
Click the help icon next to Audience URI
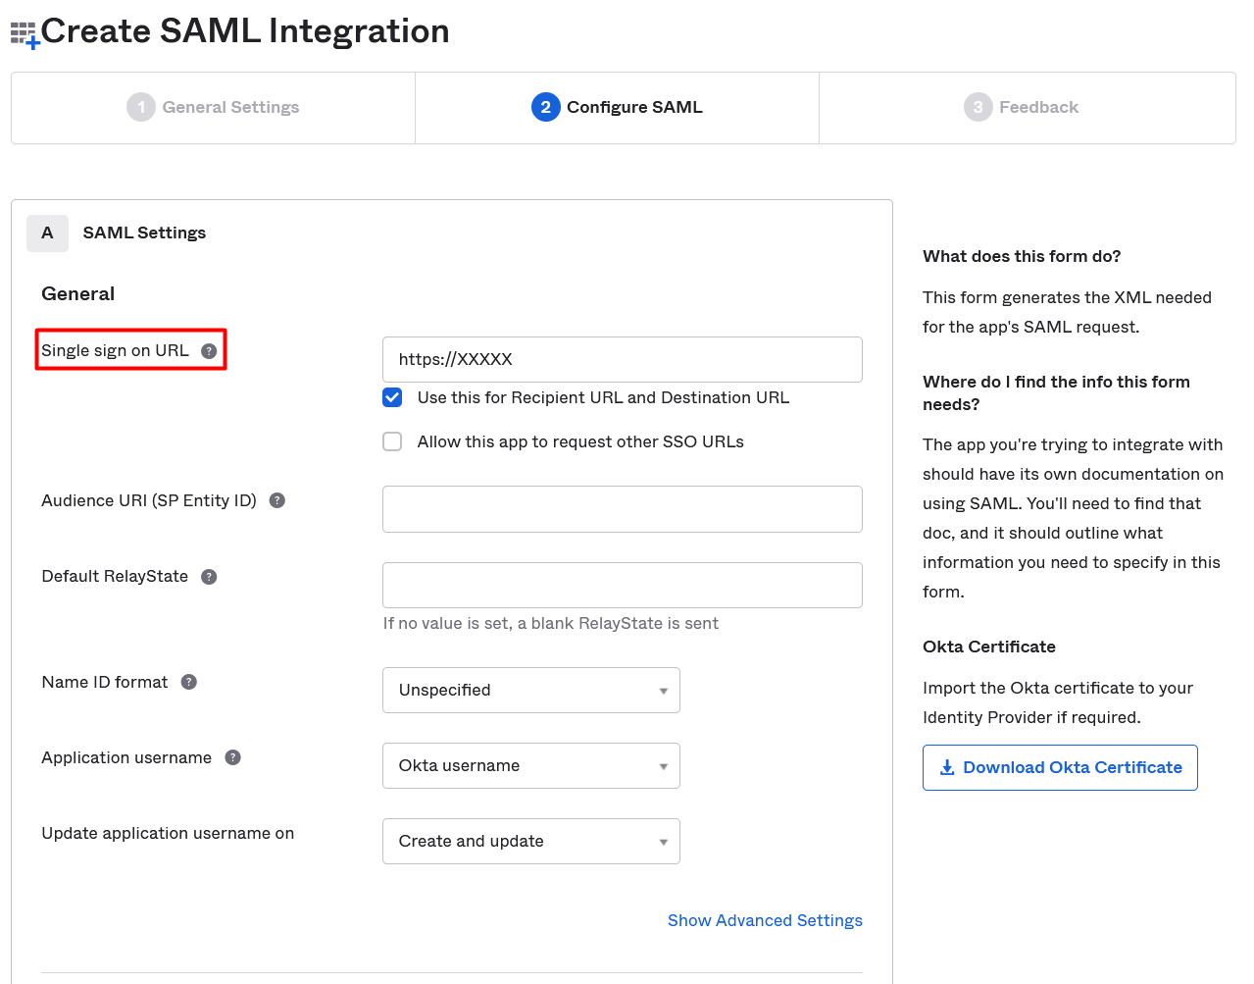(277, 500)
